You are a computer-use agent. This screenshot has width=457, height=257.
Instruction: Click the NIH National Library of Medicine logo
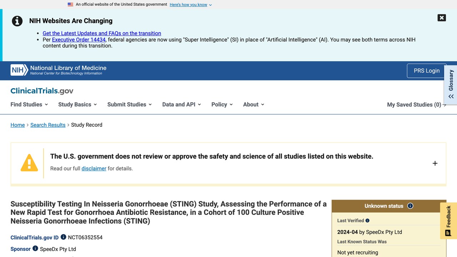(59, 70)
